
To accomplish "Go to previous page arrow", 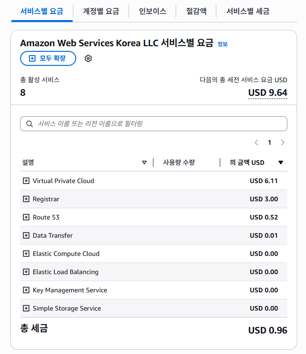I will coord(256,142).
